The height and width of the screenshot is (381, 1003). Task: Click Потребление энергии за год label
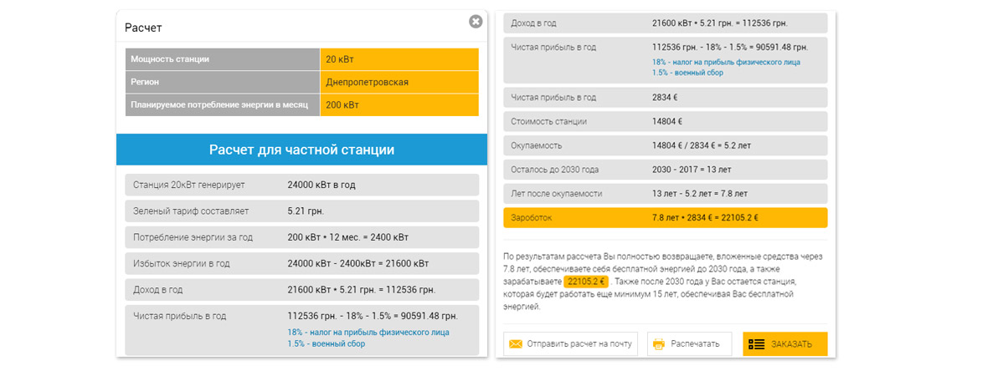point(193,237)
